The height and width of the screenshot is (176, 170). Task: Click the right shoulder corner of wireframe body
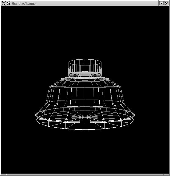coord(120,86)
